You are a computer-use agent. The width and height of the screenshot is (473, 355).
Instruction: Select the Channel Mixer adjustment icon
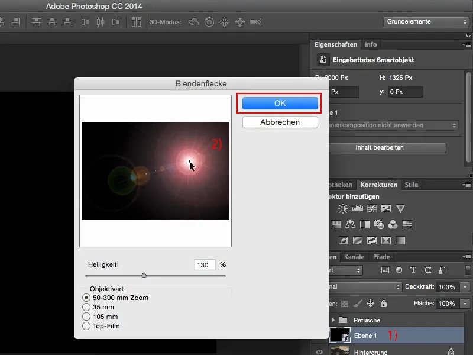click(x=393, y=225)
